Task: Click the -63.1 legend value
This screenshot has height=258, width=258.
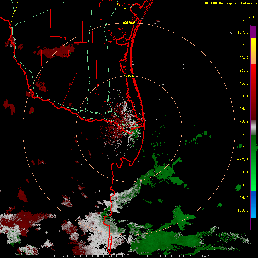Action: click(243, 172)
